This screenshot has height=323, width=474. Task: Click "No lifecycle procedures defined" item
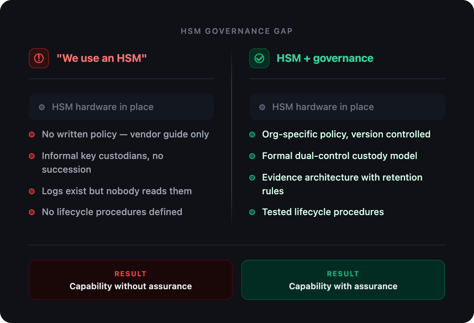tap(112, 212)
